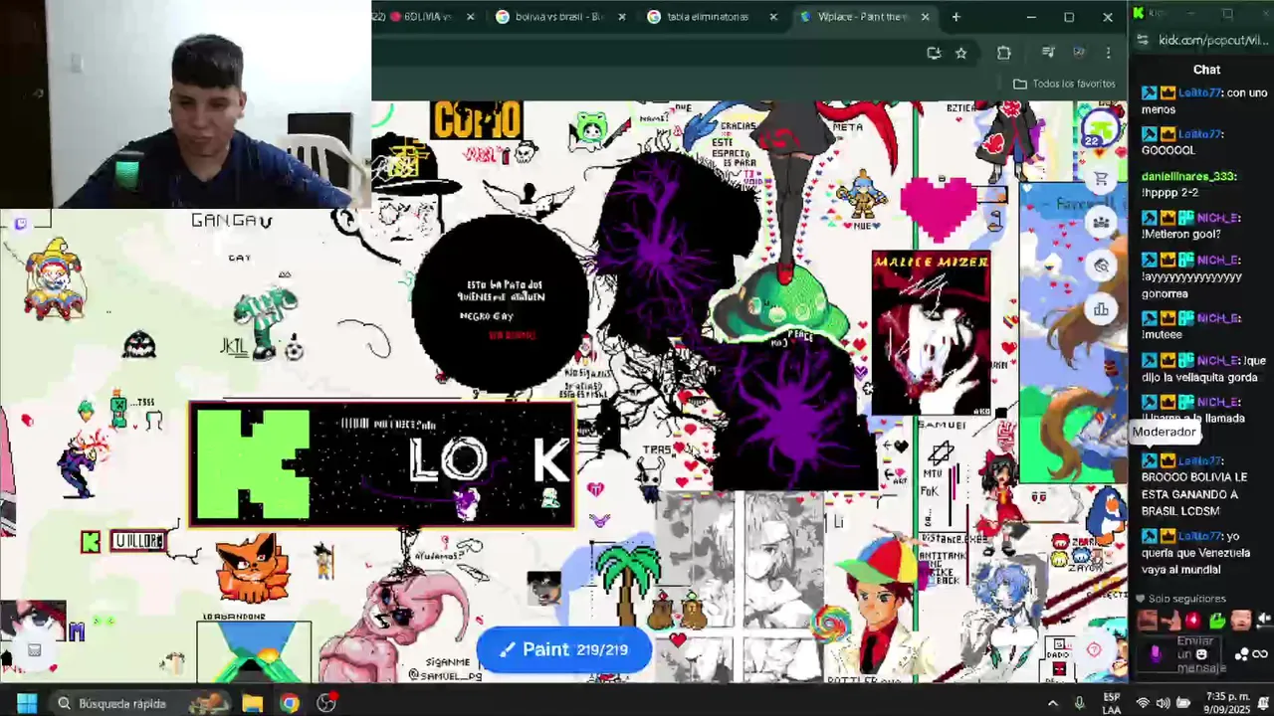This screenshot has height=716, width=1274.
Task: Click the first quick emote below chat
Action: click(x=1147, y=621)
